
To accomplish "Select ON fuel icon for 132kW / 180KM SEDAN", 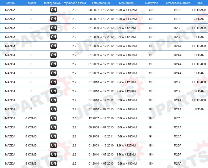I will [x=53, y=109].
